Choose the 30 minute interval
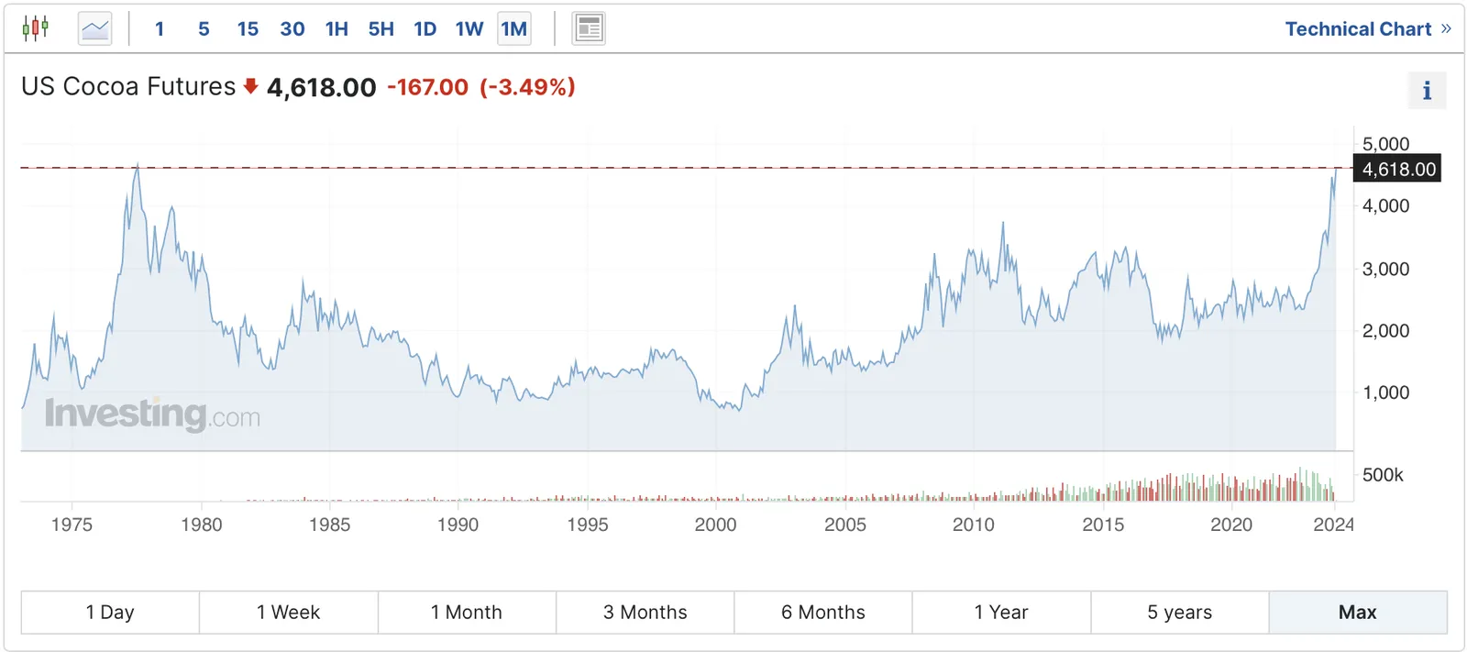The width and height of the screenshot is (1467, 652). click(292, 29)
